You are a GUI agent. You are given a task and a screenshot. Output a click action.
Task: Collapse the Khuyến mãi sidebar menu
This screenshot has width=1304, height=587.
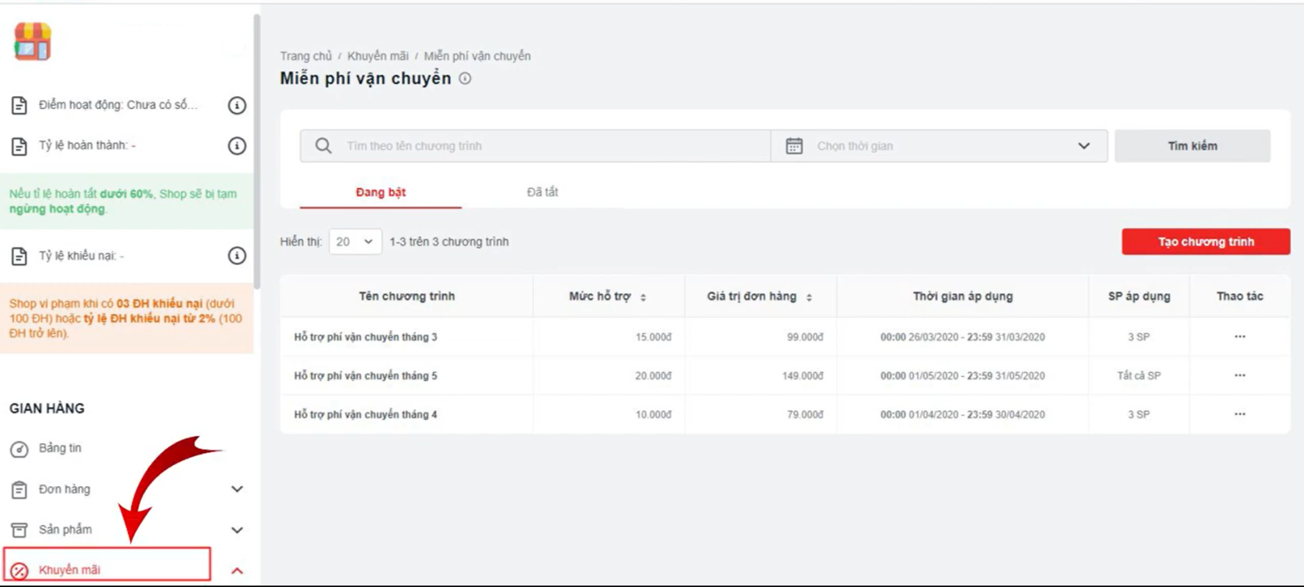[236, 571]
